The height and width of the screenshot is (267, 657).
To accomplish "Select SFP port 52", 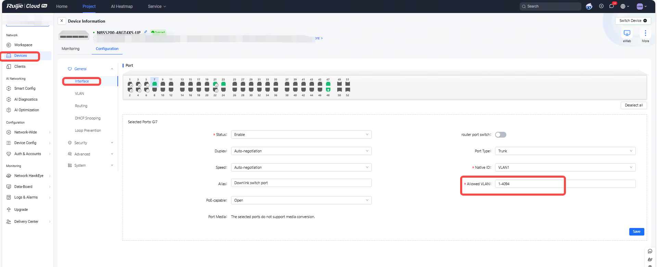I will tap(348, 90).
